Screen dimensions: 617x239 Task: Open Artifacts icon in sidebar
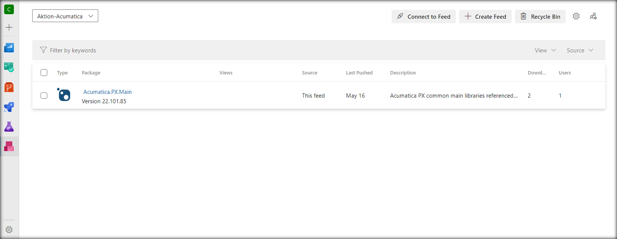[x=9, y=146]
